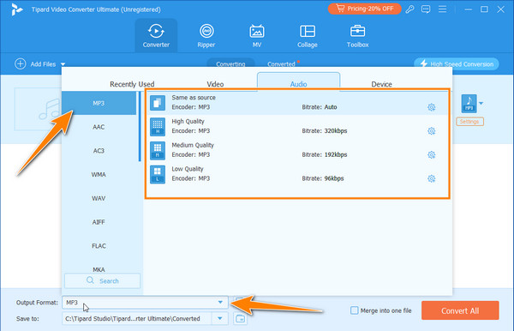514x331 pixels.
Task: Click the Low Quality preset icon
Action: pos(158,174)
